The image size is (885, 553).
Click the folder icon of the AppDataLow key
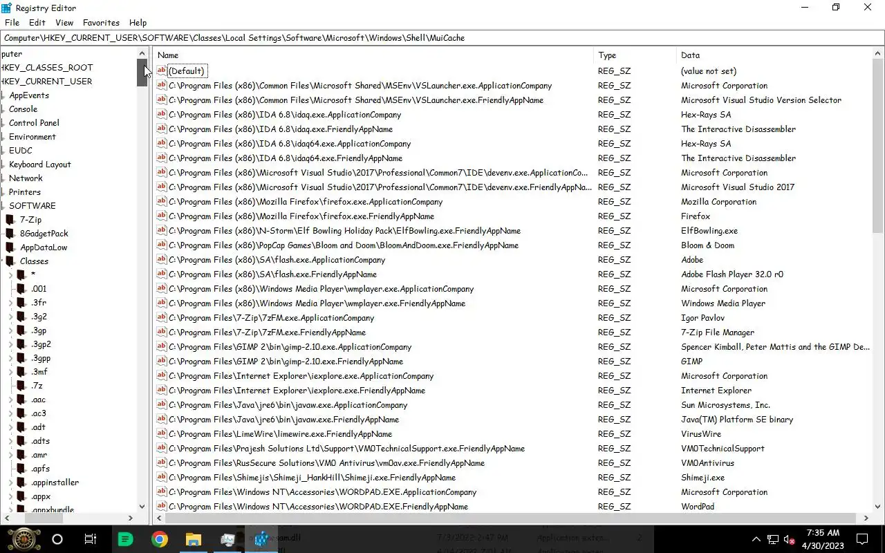tap(10, 247)
